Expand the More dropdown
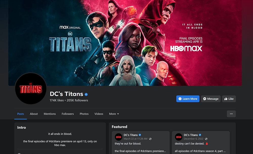253x154 pixels. click(x=114, y=114)
